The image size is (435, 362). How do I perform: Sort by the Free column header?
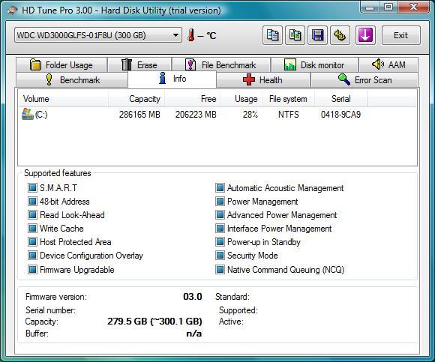pyautogui.click(x=193, y=99)
